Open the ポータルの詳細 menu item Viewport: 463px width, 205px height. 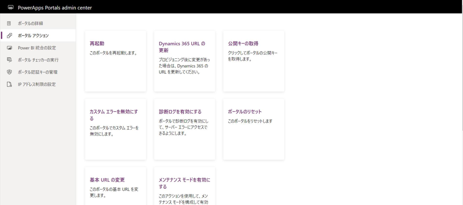click(38, 24)
